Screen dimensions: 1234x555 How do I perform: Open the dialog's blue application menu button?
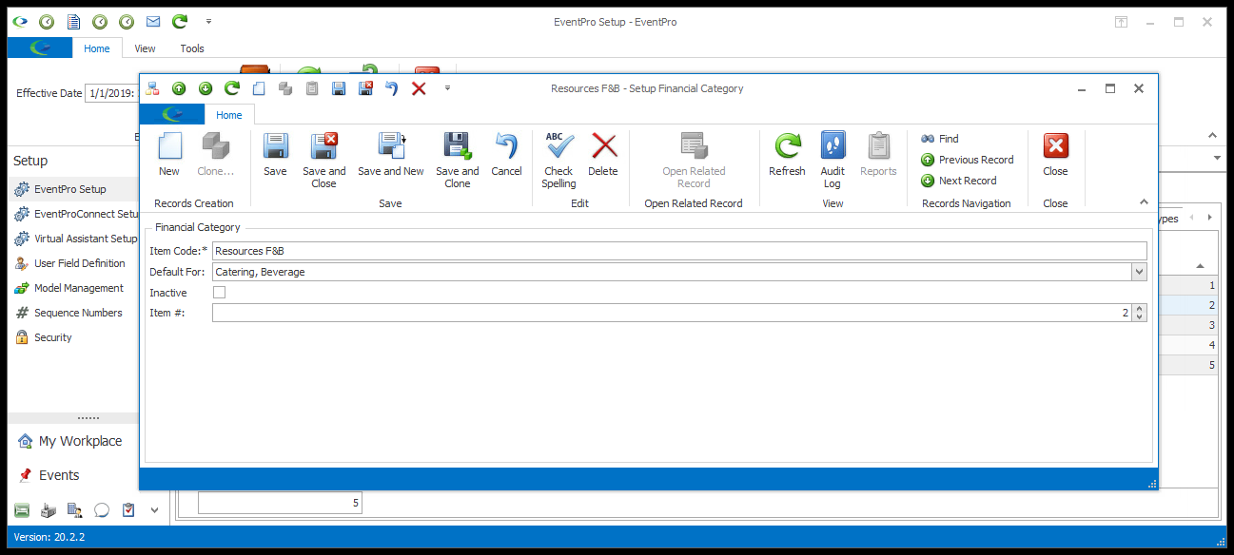tap(172, 115)
